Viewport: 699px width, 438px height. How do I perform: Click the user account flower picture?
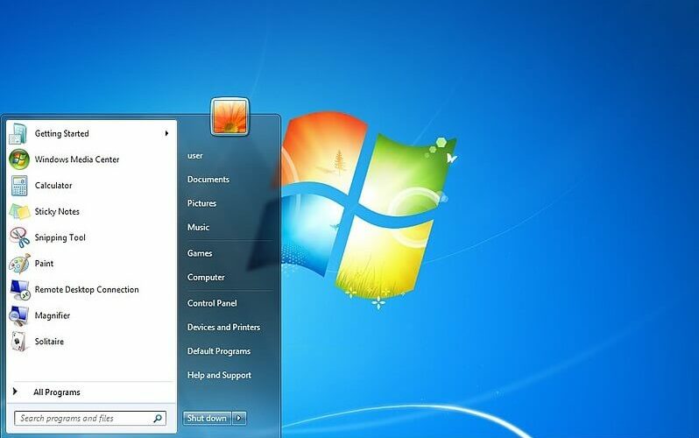tap(229, 117)
